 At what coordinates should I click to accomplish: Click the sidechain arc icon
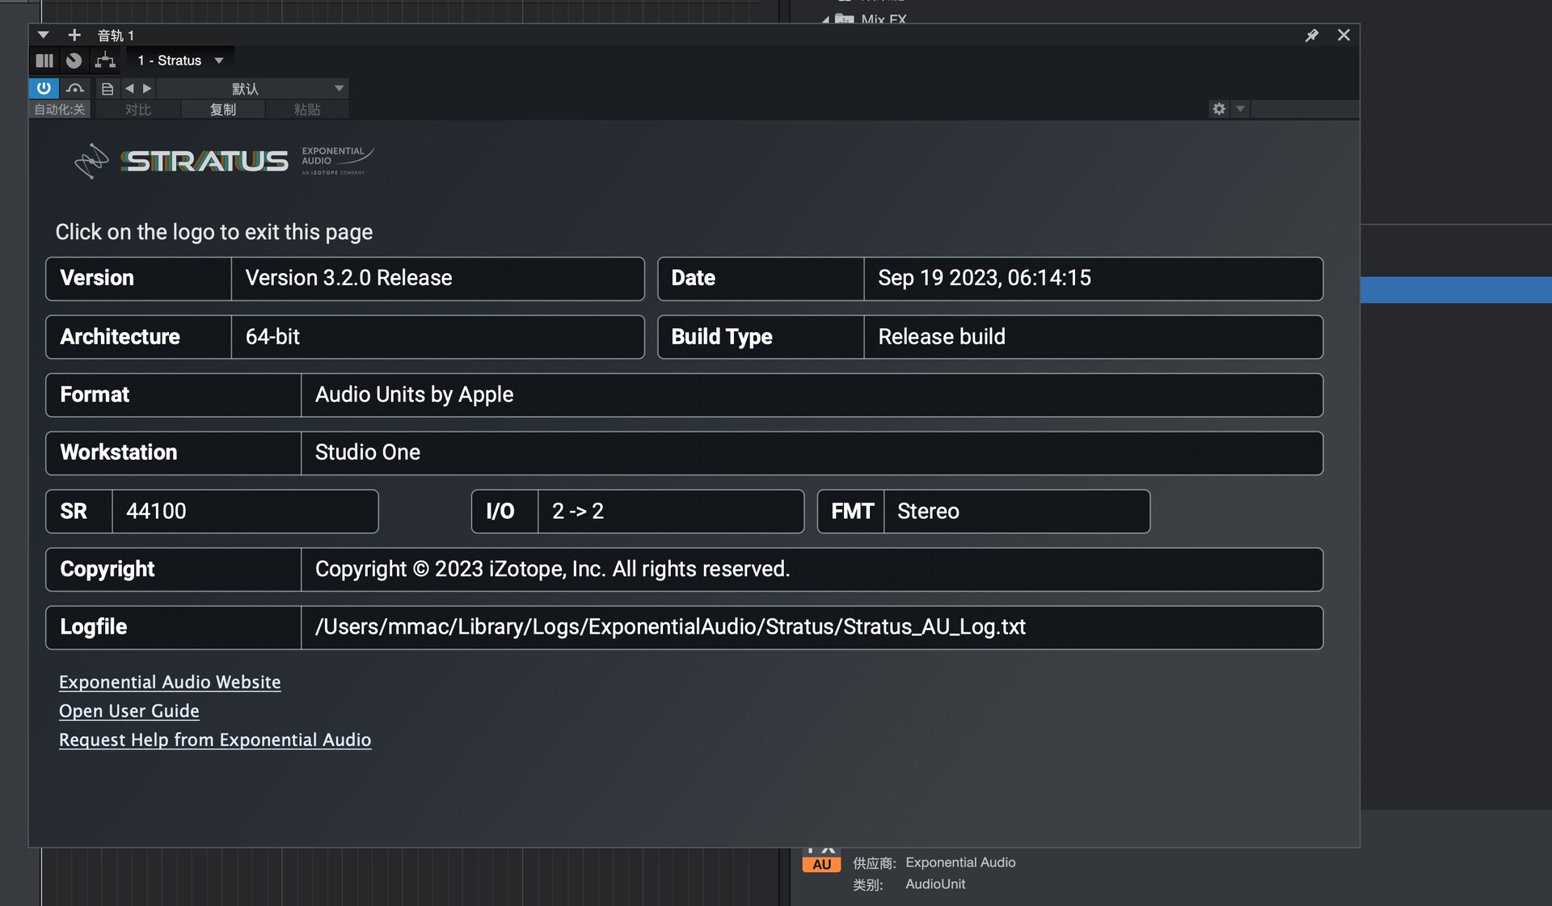(75, 88)
